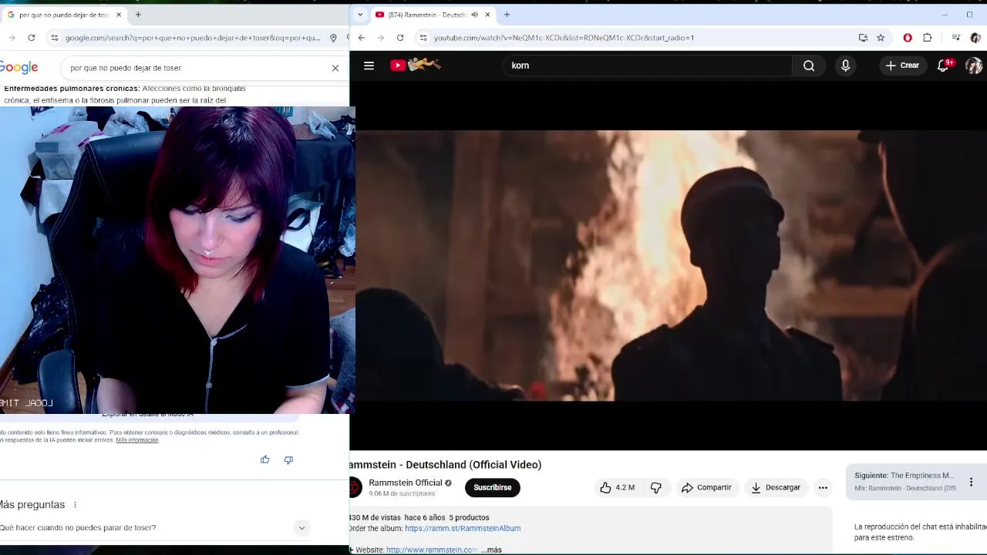Select the 'por que no puedo dejar de toser' tab
The width and height of the screenshot is (987, 555).
tap(64, 15)
